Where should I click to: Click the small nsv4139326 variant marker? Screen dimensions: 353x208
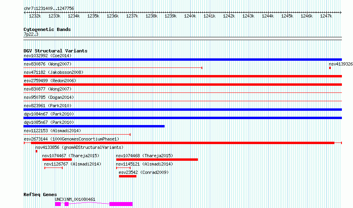click(x=330, y=68)
